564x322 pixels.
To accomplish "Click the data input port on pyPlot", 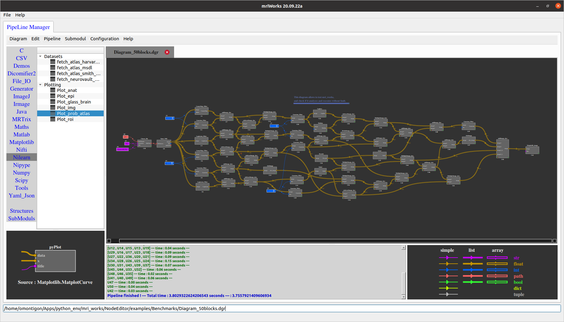I will [x=35, y=255].
